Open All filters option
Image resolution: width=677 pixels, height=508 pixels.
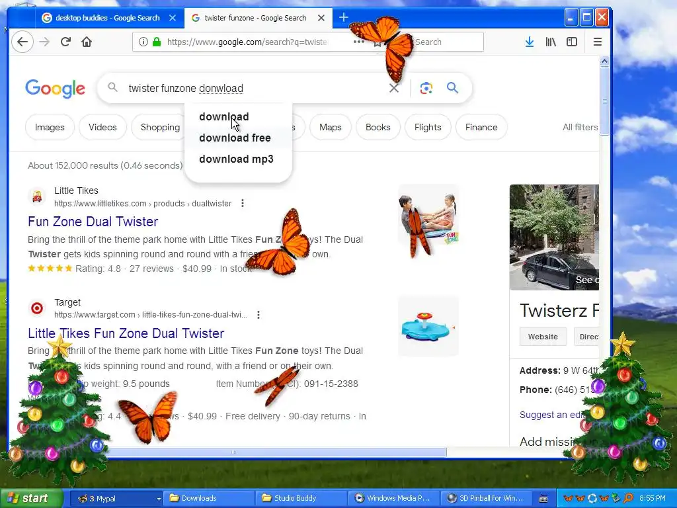580,127
